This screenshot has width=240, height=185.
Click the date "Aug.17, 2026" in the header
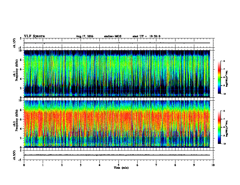coord(85,36)
